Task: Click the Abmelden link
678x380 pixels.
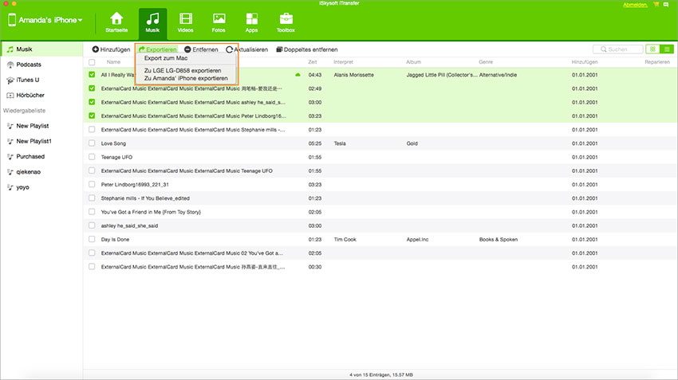Action: [x=635, y=5]
